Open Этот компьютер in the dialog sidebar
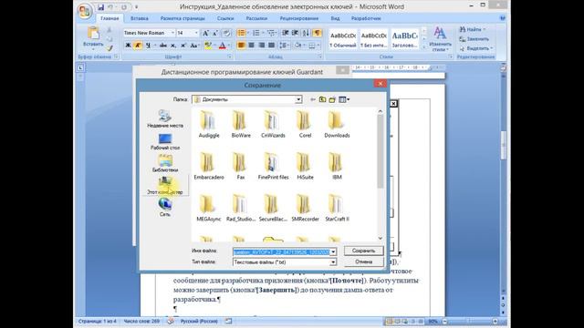The width and height of the screenshot is (584, 328). pos(165,186)
